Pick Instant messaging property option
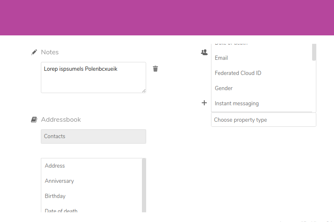This screenshot has height=222, width=334. (262, 103)
